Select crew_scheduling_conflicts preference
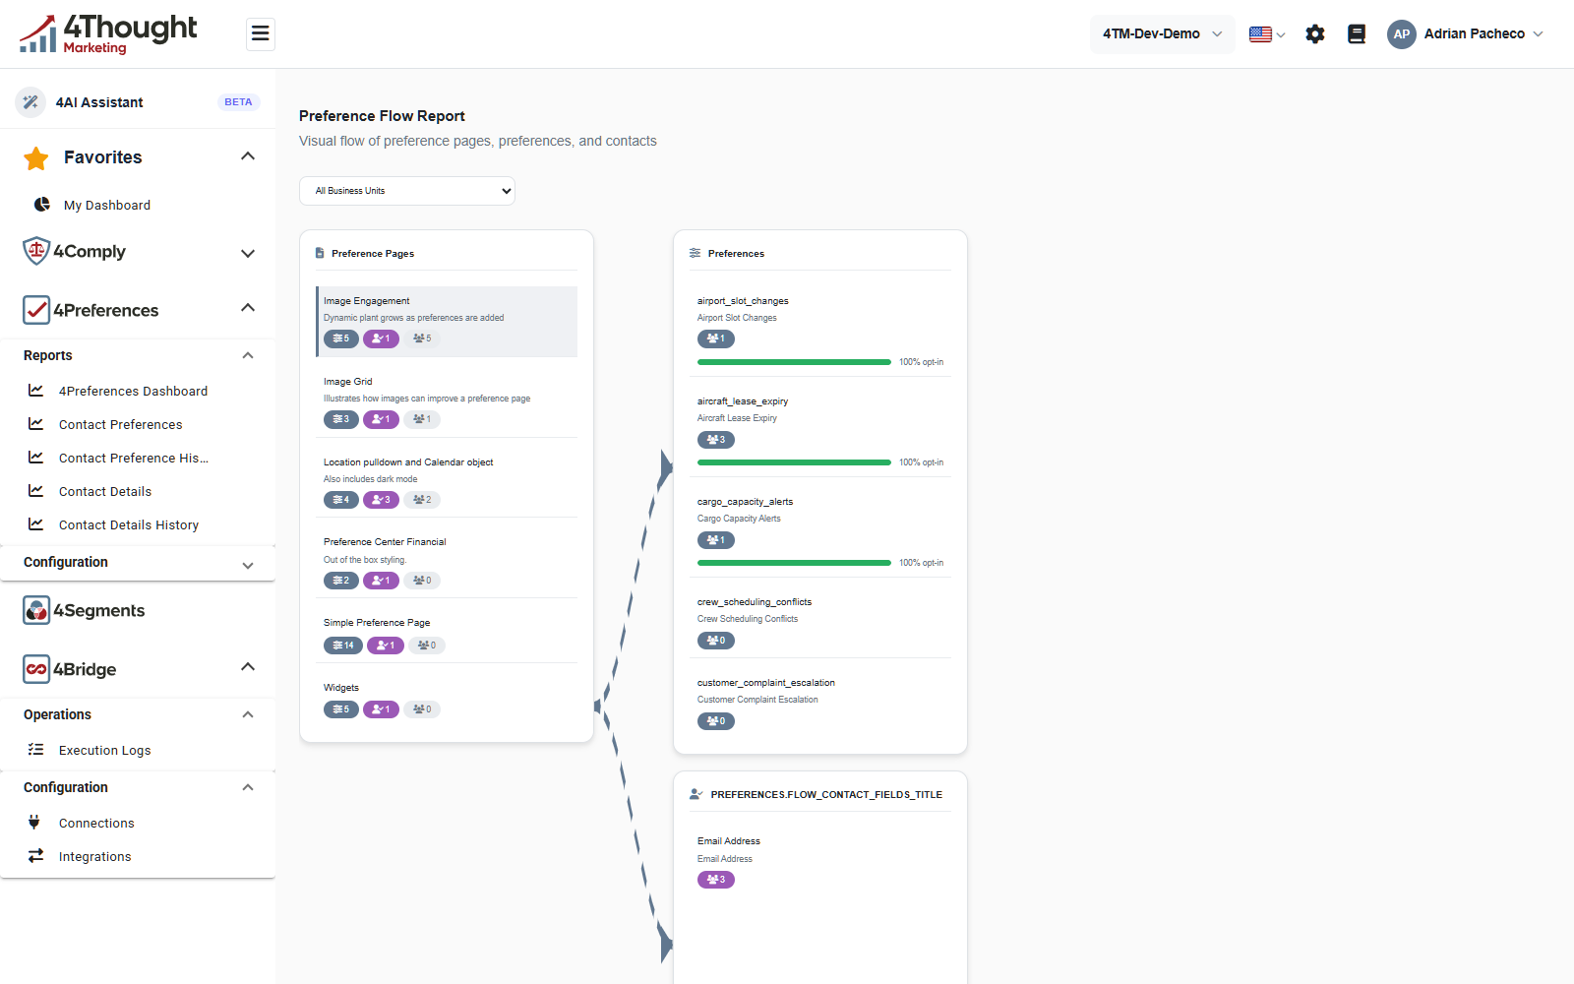 pos(820,621)
